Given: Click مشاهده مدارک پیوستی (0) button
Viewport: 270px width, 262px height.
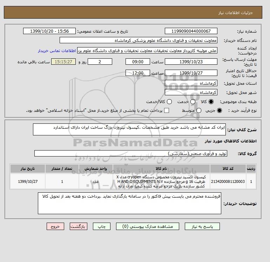Looking at the screenshot, I should click(148, 226).
